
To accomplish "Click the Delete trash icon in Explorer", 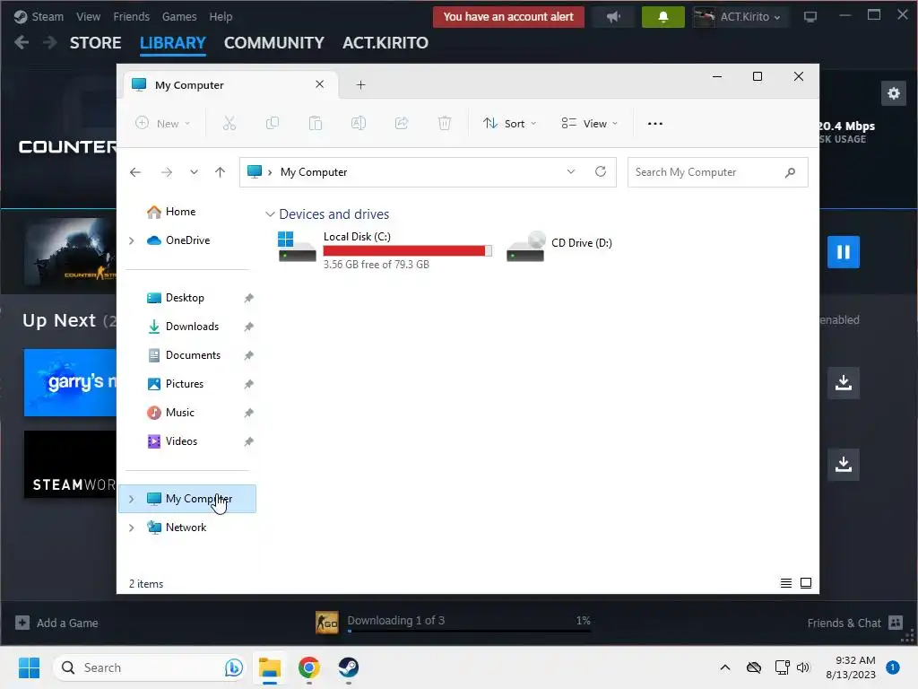I will click(x=445, y=123).
